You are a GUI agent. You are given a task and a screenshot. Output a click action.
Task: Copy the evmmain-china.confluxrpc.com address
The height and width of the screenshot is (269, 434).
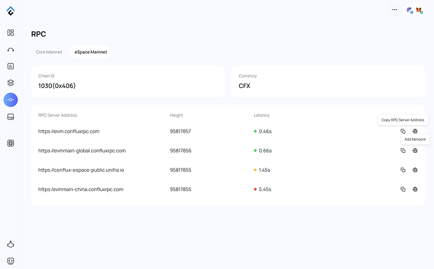point(403,189)
